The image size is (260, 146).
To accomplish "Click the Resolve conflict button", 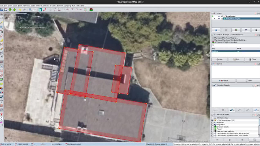I will [x=224, y=81].
